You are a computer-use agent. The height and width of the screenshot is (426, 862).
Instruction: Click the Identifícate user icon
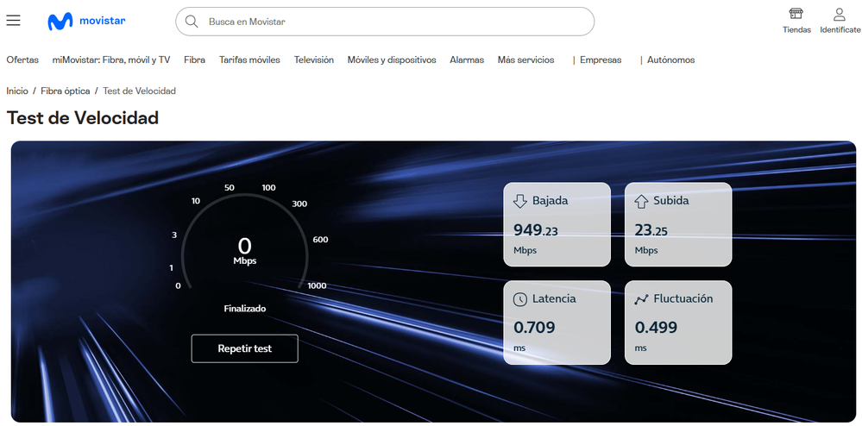[x=839, y=15]
